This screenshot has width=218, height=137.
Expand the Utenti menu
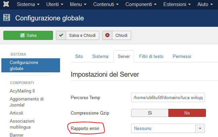pos(55,4)
